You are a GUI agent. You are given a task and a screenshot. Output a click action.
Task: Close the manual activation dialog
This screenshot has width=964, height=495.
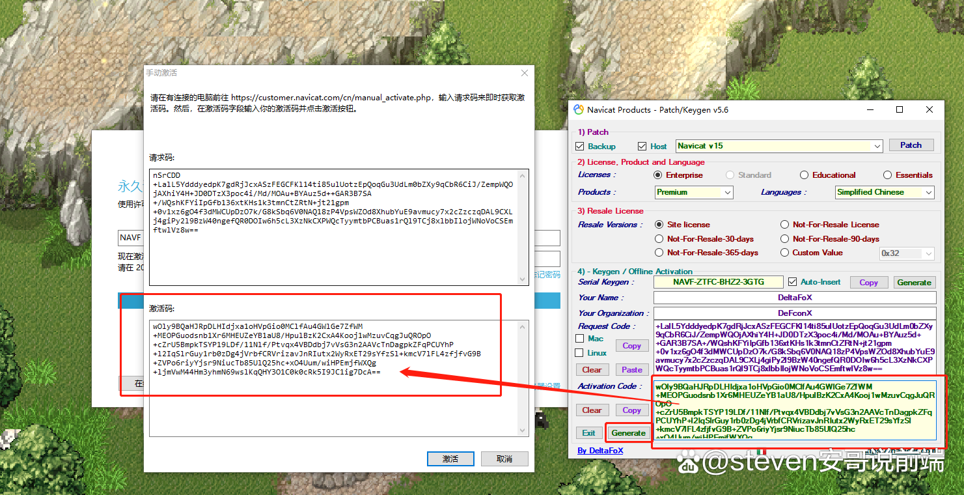pos(525,73)
